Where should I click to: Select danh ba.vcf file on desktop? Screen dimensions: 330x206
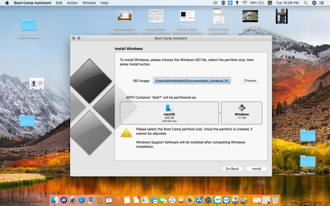pyautogui.click(x=36, y=87)
